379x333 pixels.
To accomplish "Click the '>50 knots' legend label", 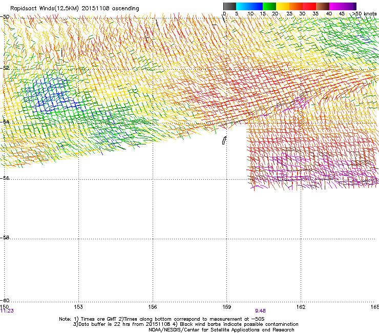I will [x=365, y=14].
